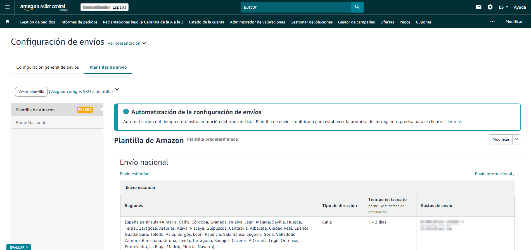Follow the Leer más link
The width and height of the screenshot is (531, 250).
click(x=453, y=122)
